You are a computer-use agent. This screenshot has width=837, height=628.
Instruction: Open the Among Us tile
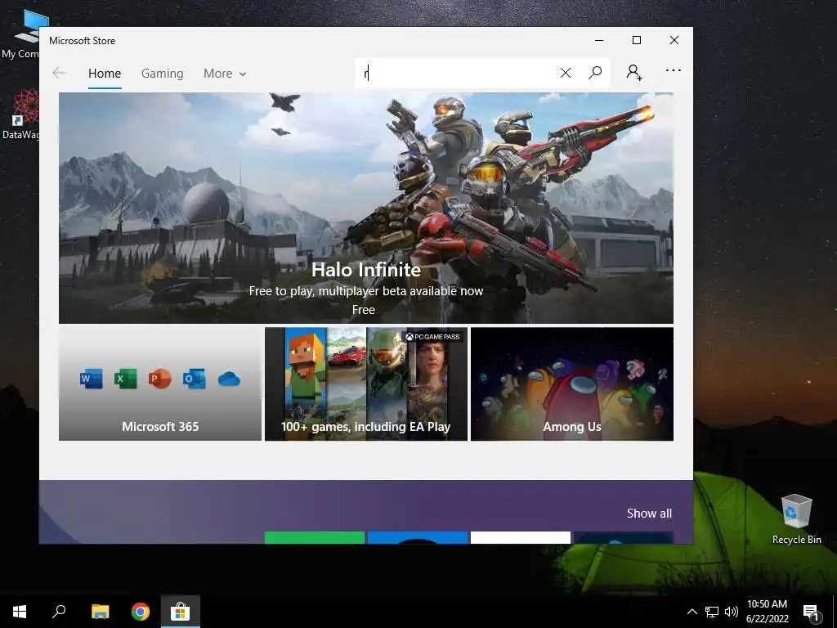coord(572,384)
